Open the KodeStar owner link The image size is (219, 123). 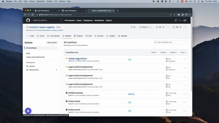34,27
